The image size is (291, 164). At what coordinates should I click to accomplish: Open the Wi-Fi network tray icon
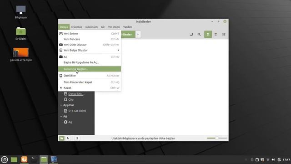(268, 159)
